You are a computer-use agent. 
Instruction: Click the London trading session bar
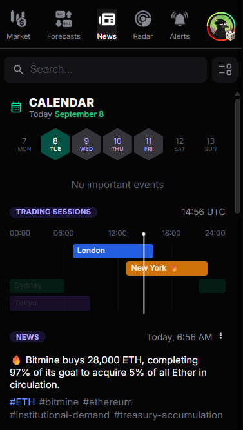coord(113,251)
